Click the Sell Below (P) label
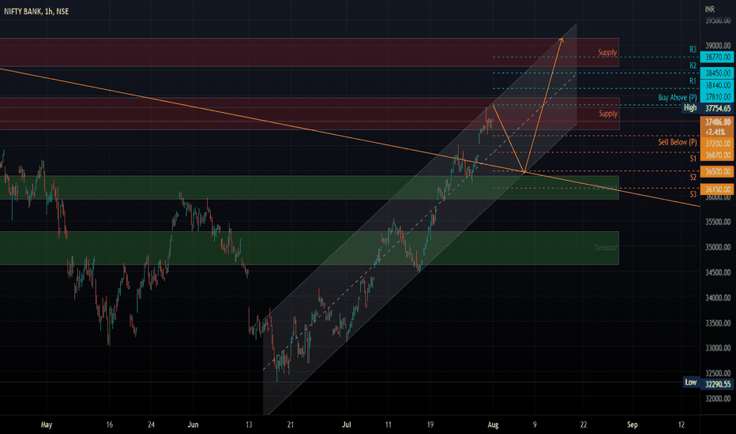 (x=678, y=142)
